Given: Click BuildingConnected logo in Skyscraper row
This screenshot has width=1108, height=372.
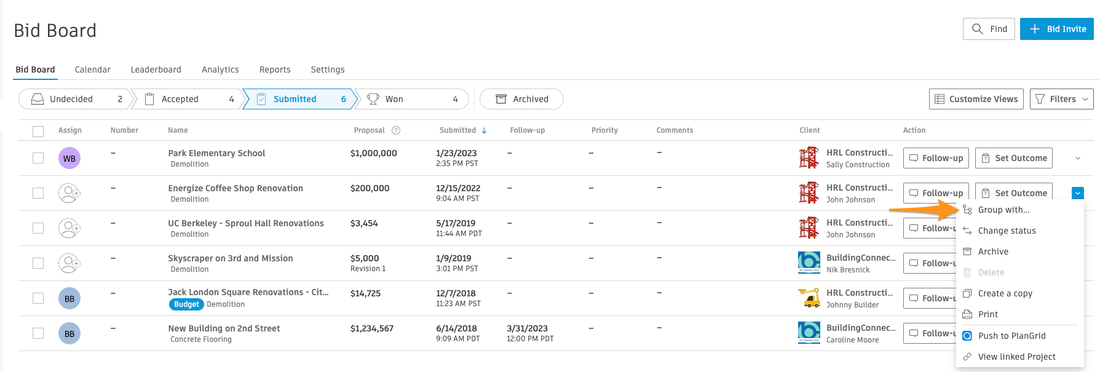Looking at the screenshot, I should (x=809, y=263).
